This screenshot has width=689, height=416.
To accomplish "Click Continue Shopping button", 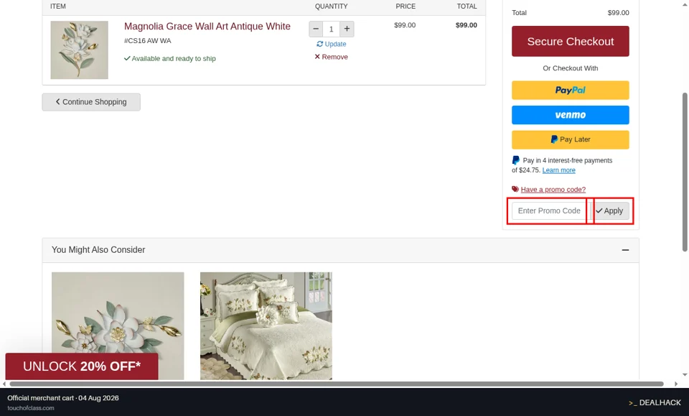I will 91,102.
